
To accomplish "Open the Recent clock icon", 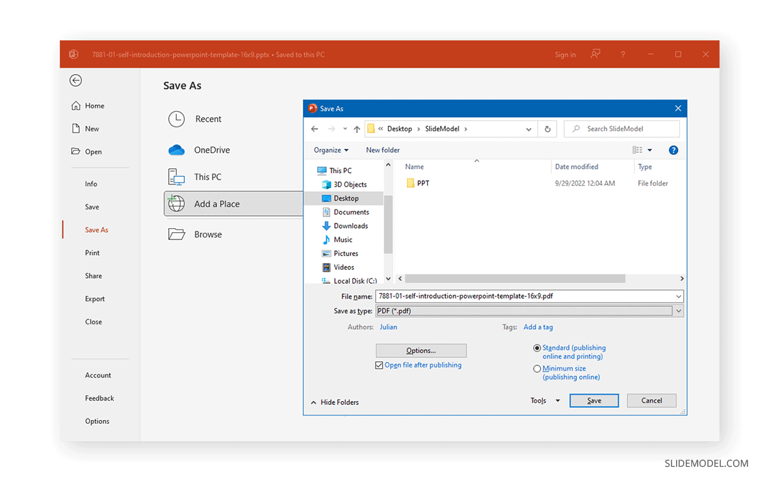I will (x=175, y=119).
